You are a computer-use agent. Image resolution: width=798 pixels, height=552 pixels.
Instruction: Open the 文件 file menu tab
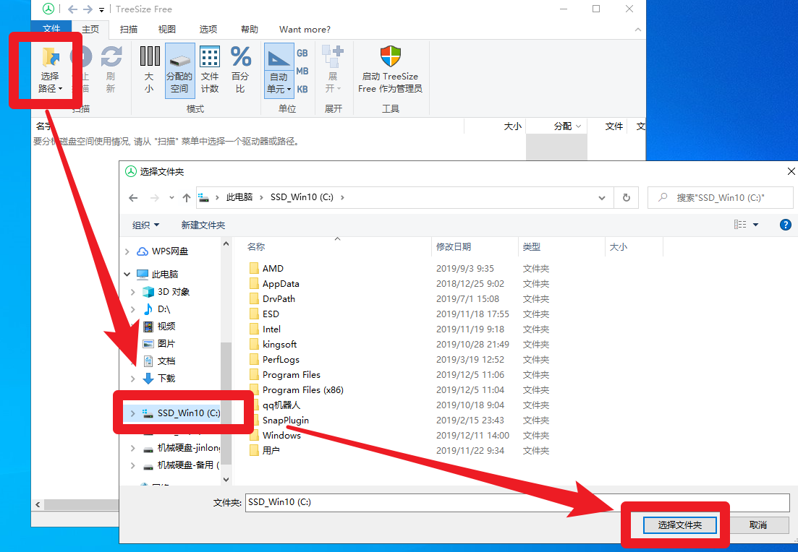point(51,29)
